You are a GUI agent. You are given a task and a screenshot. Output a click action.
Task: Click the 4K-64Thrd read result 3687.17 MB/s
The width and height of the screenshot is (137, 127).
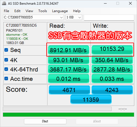pos(69,69)
